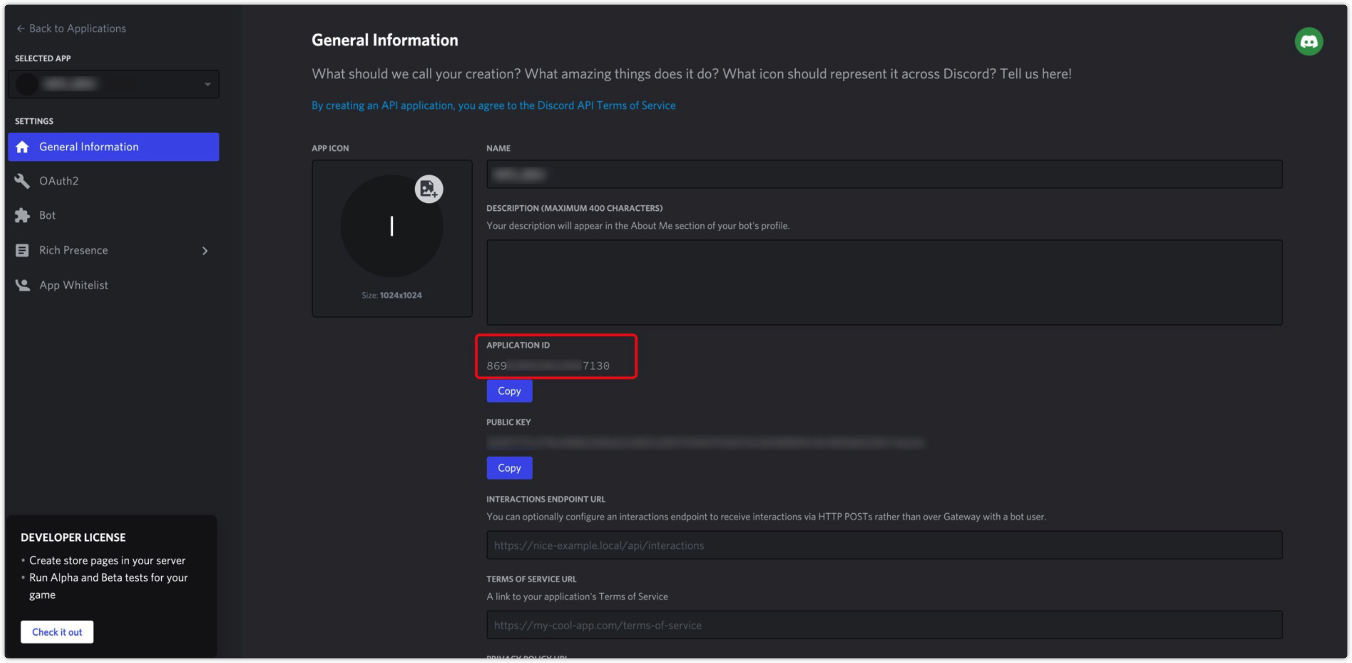Expand the Rich Presence chevron
Image resolution: width=1352 pixels, height=663 pixels.
205,251
